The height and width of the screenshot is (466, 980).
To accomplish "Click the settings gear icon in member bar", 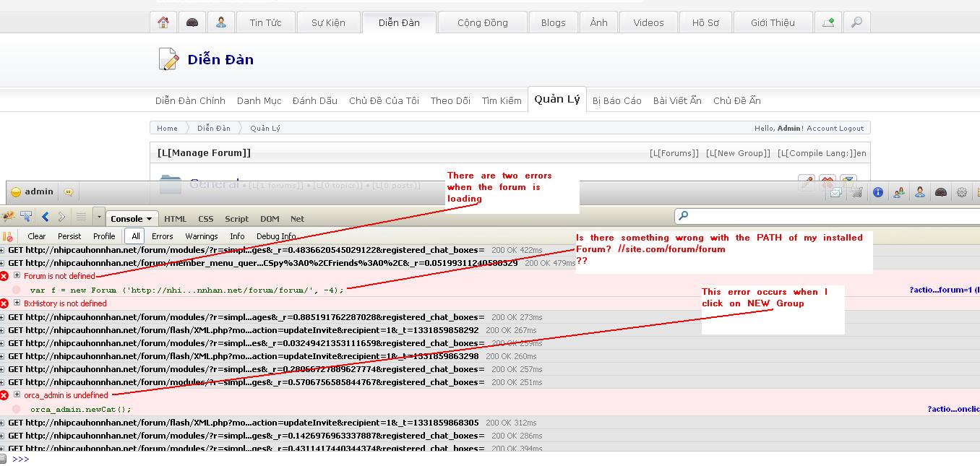I will pyautogui.click(x=962, y=192).
